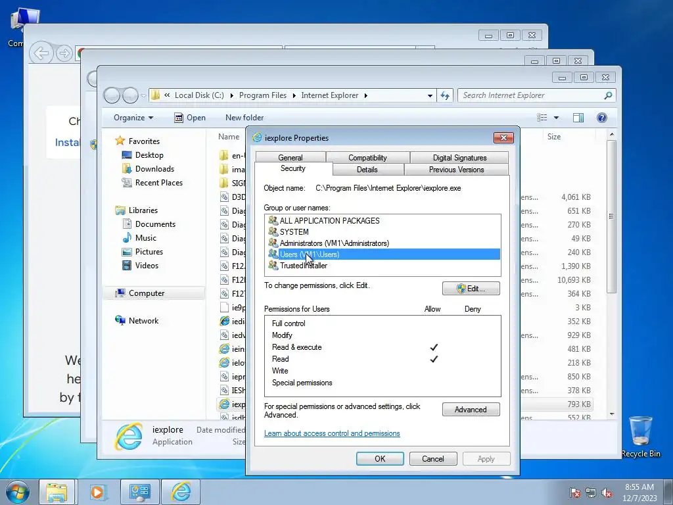Viewport: 673px width, 505px height.
Task: Expand arrow after Program Files breadcrumb
Action: [294, 95]
